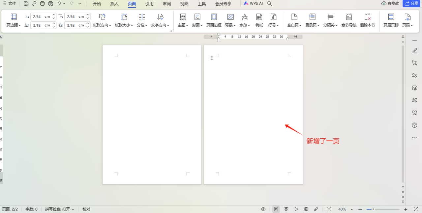Click the print icon in quick access toolbar
The image size is (422, 213).
[42, 4]
